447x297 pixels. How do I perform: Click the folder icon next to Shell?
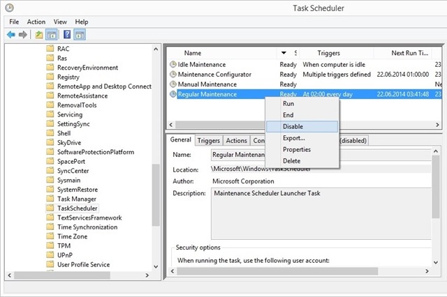[x=50, y=133]
